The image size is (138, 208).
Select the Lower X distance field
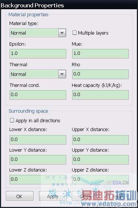point(38,140)
